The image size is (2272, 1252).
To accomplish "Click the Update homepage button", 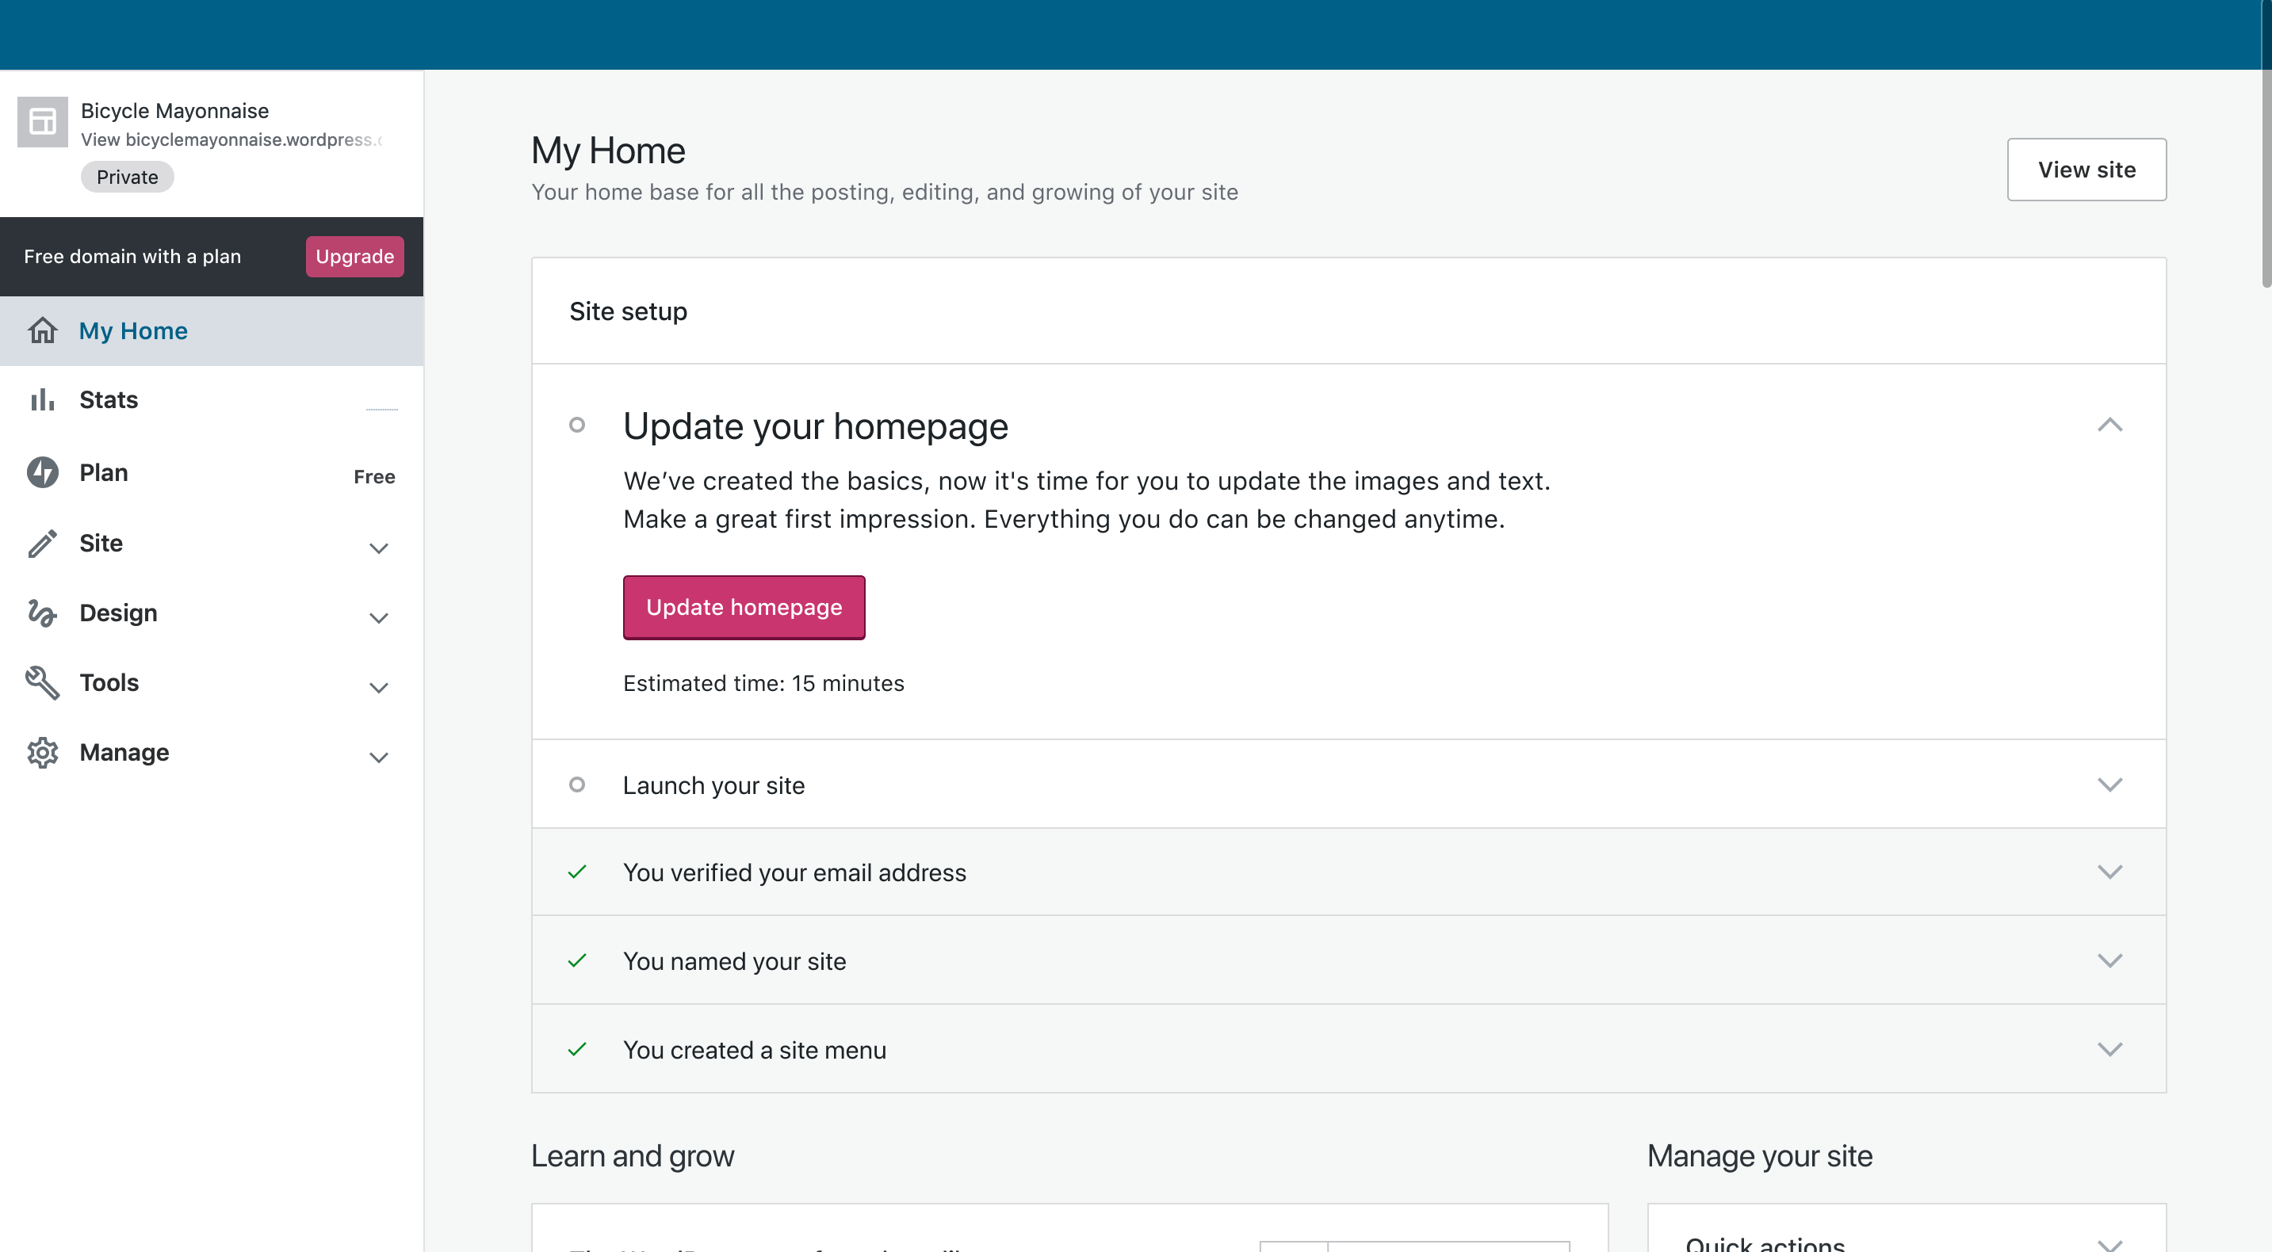I will coord(744,608).
